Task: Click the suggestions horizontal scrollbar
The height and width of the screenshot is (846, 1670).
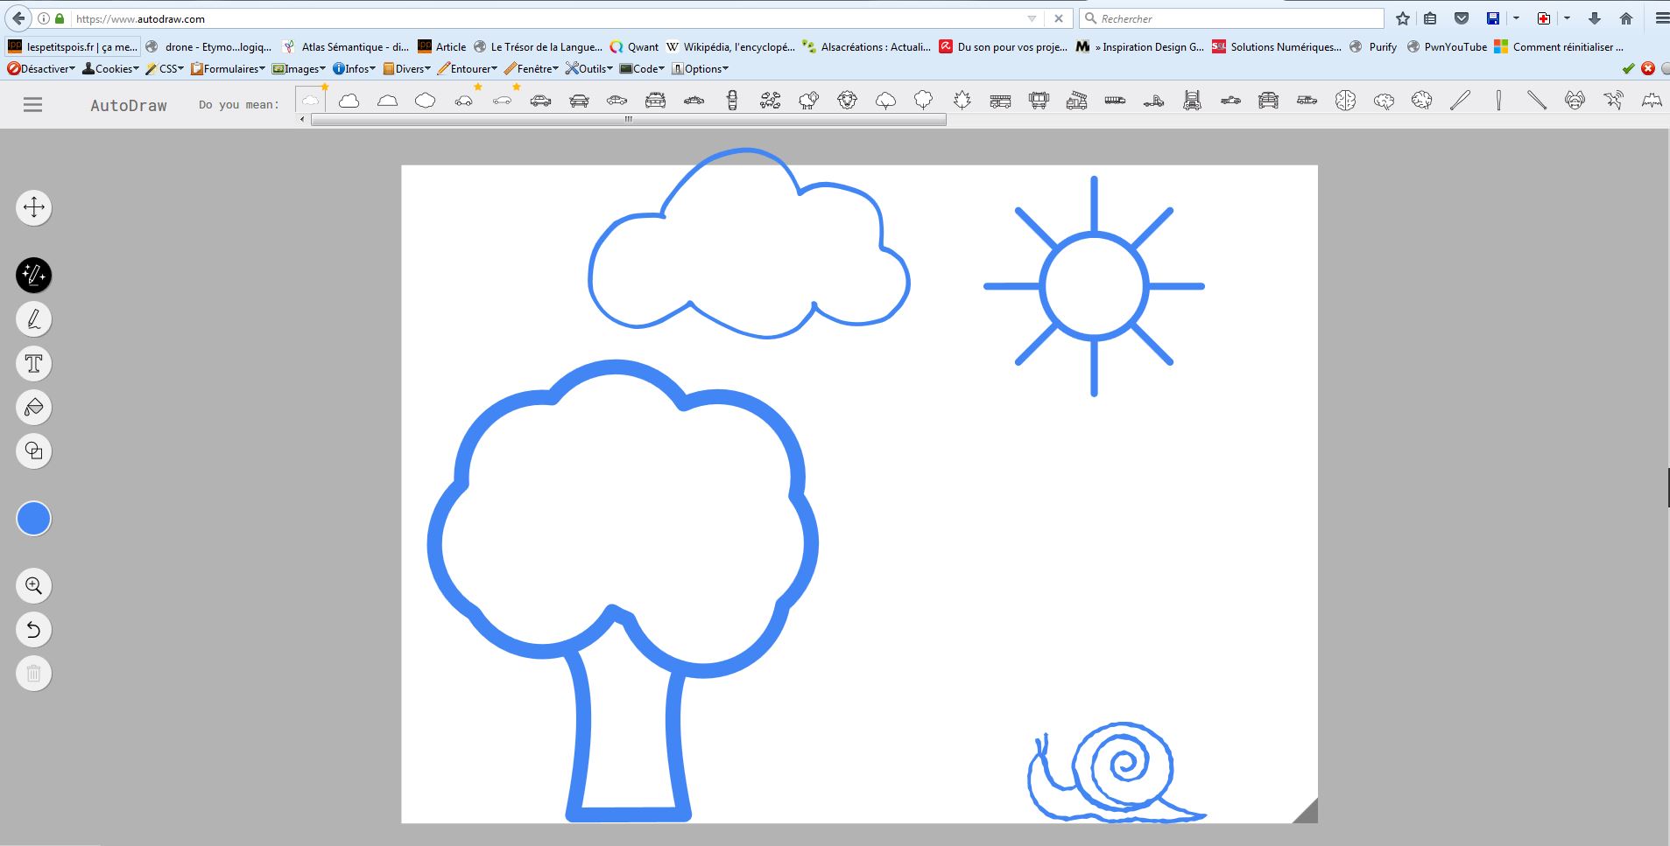Action: tap(627, 120)
